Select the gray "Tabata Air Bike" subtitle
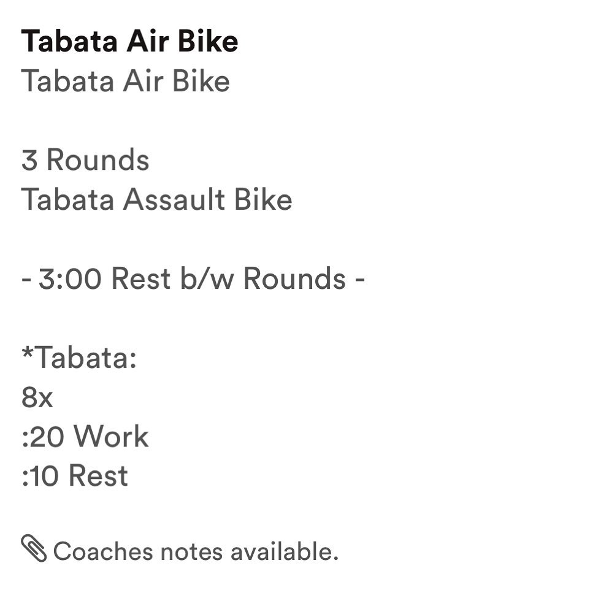Screen dimensions: 601x601 click(125, 81)
